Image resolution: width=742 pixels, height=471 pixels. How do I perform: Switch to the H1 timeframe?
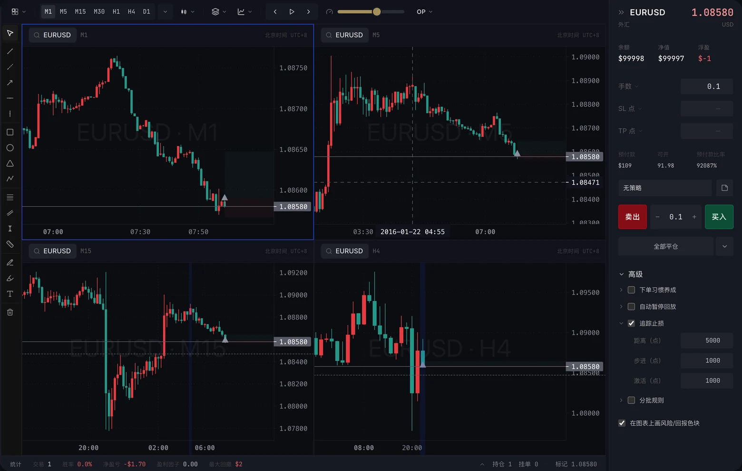pos(116,11)
